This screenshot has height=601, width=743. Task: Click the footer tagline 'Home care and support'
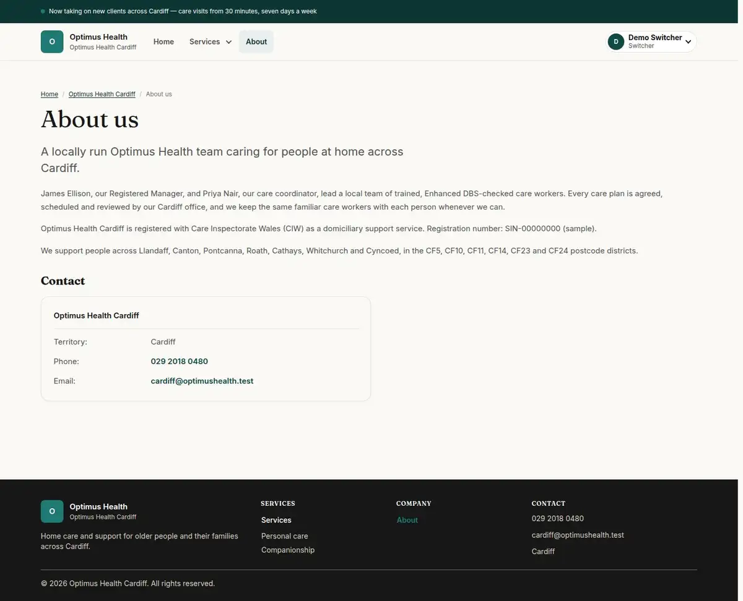tap(139, 541)
